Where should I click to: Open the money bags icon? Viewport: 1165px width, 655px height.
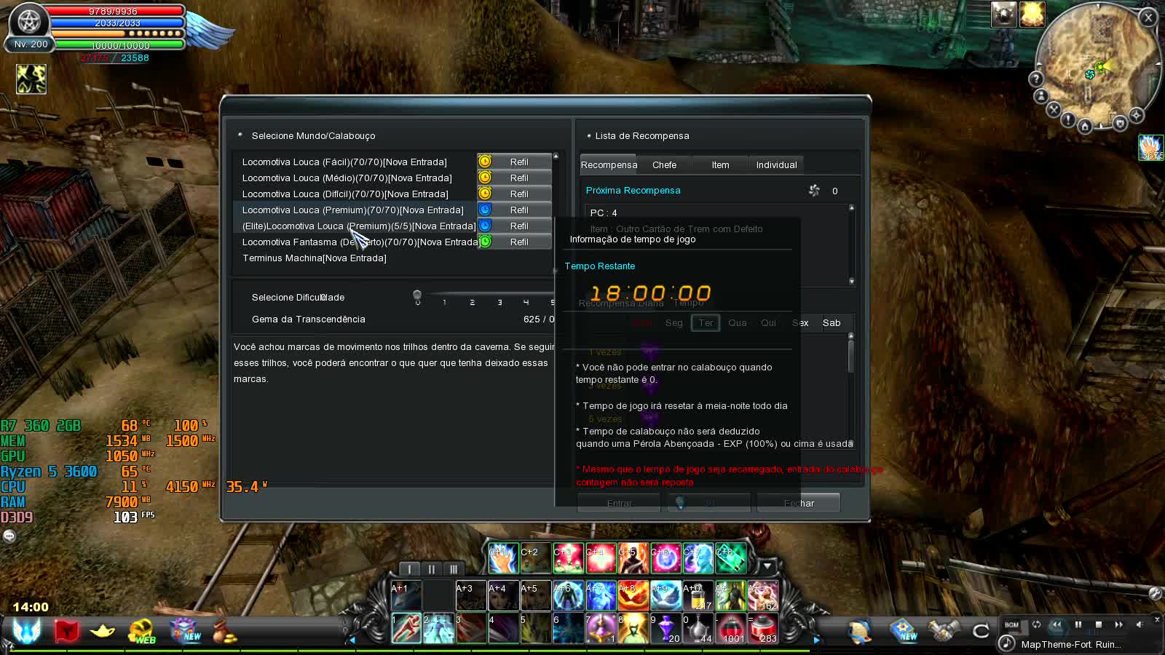(224, 631)
